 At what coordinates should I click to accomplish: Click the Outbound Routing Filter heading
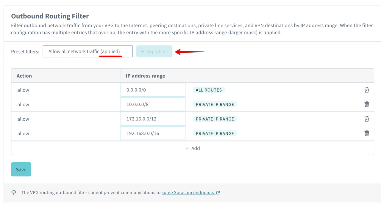pos(50,16)
